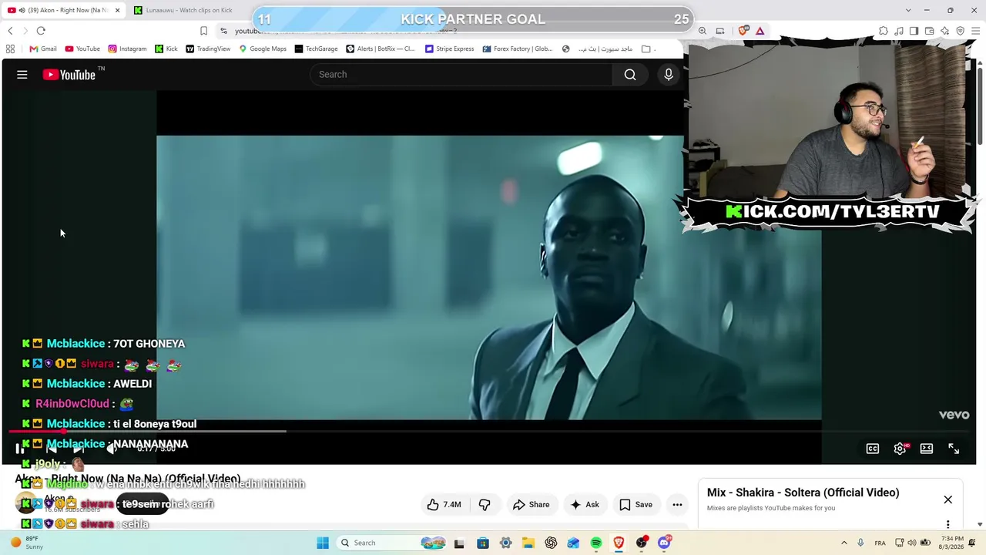Open the YouTube guide hamburger menu
Viewport: 986px width, 555px height.
(x=22, y=75)
